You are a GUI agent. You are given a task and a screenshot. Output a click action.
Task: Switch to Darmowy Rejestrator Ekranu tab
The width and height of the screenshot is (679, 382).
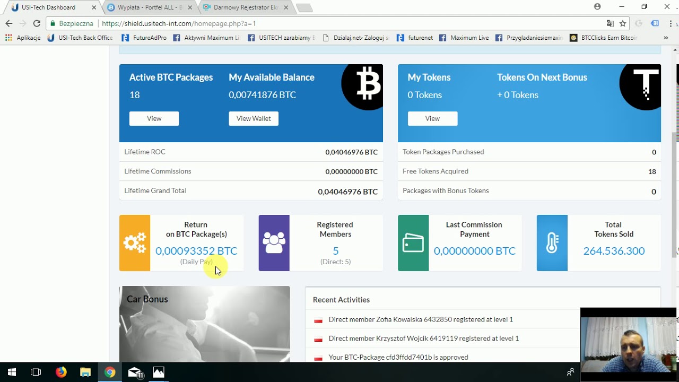tap(246, 7)
